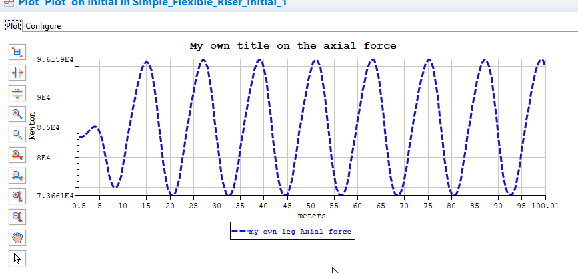This screenshot has height=273, width=578.
Task: Click the 'my own leg Axial force' legend label
Action: [299, 232]
